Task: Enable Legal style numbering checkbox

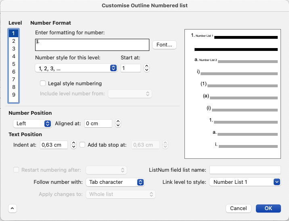Action: tap(43, 83)
